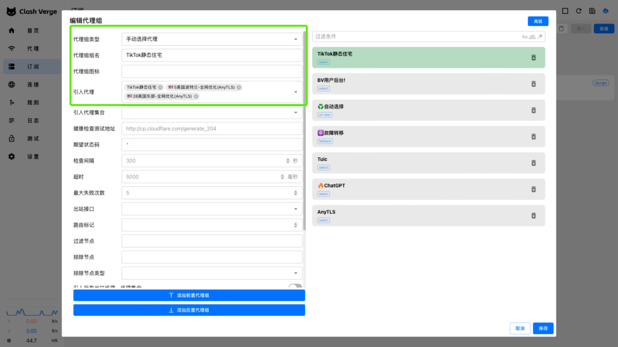
Task: Click the Script tag in the background window
Action: tap(600, 83)
